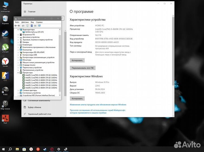Open Удаленный рабочий стол settings page
The height and width of the screenshot is (152, 204).
coord(37,114)
